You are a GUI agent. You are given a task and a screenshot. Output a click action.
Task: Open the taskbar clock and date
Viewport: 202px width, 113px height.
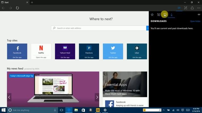pos(196,110)
